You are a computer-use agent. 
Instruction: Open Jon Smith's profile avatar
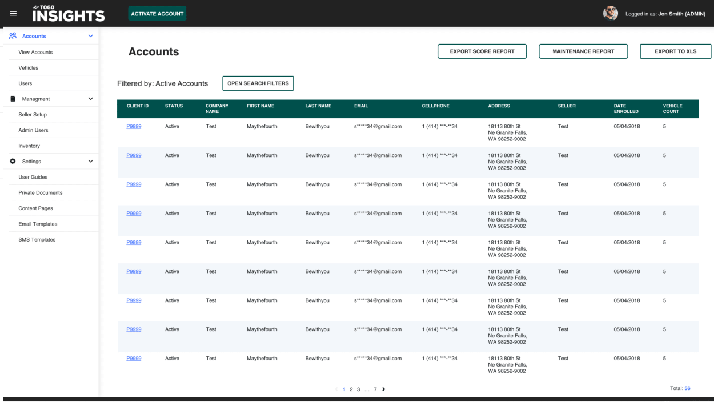pos(611,14)
